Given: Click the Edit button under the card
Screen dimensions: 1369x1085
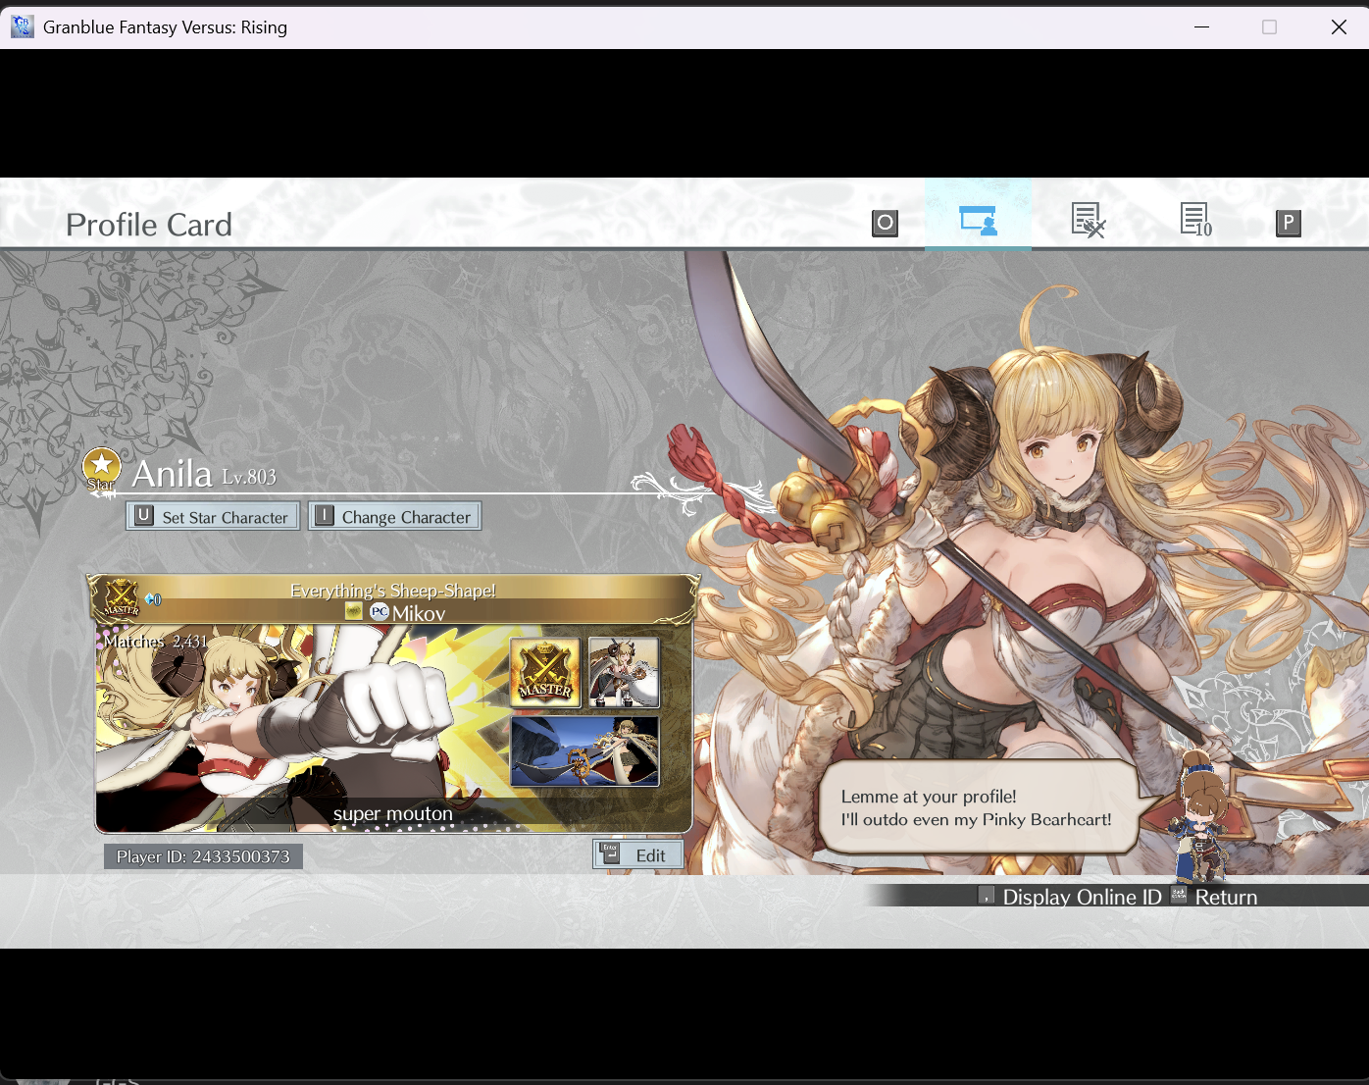Looking at the screenshot, I should coord(638,854).
